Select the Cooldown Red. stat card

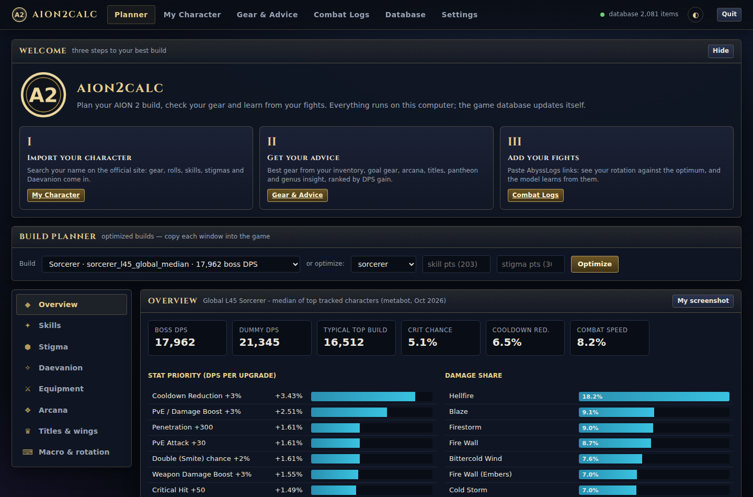(x=525, y=338)
